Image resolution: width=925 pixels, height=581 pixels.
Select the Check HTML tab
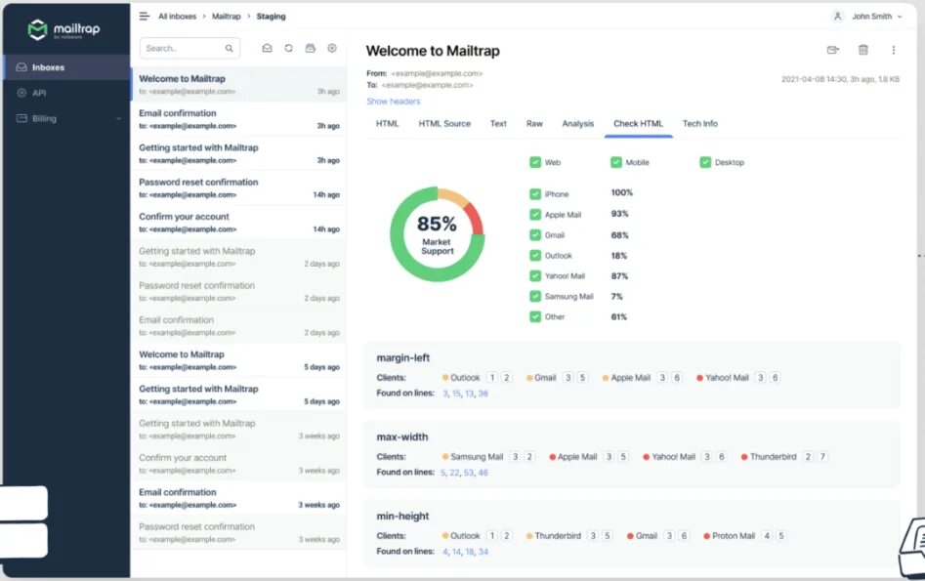[x=638, y=124]
